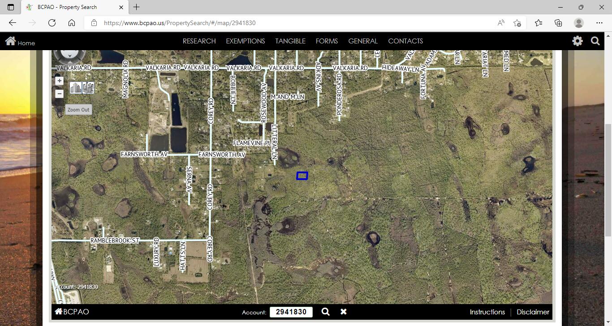This screenshot has width=612, height=326.
Task: Click the Home house icon in header
Action: pos(11,41)
